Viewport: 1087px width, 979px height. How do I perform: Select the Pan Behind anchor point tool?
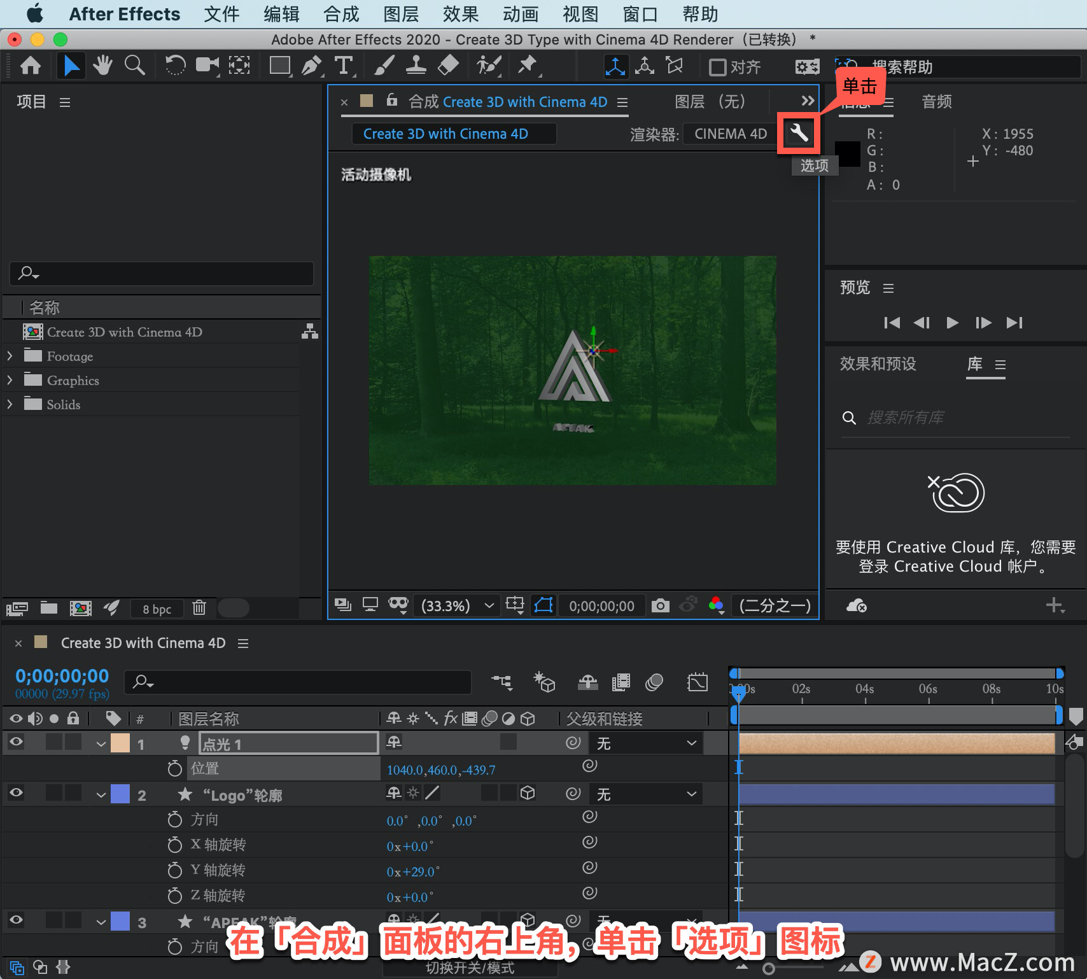(239, 66)
